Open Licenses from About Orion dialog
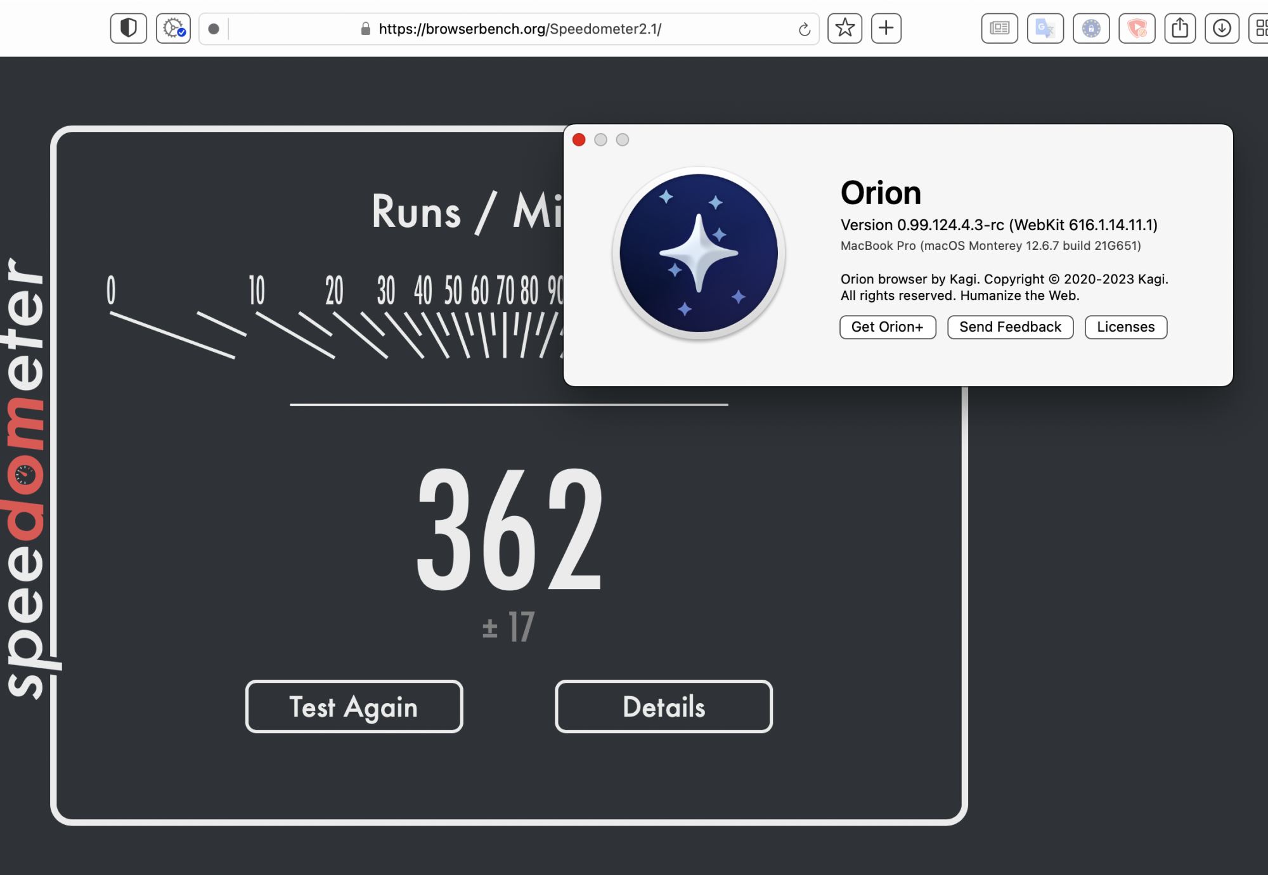The width and height of the screenshot is (1268, 875). 1125,327
